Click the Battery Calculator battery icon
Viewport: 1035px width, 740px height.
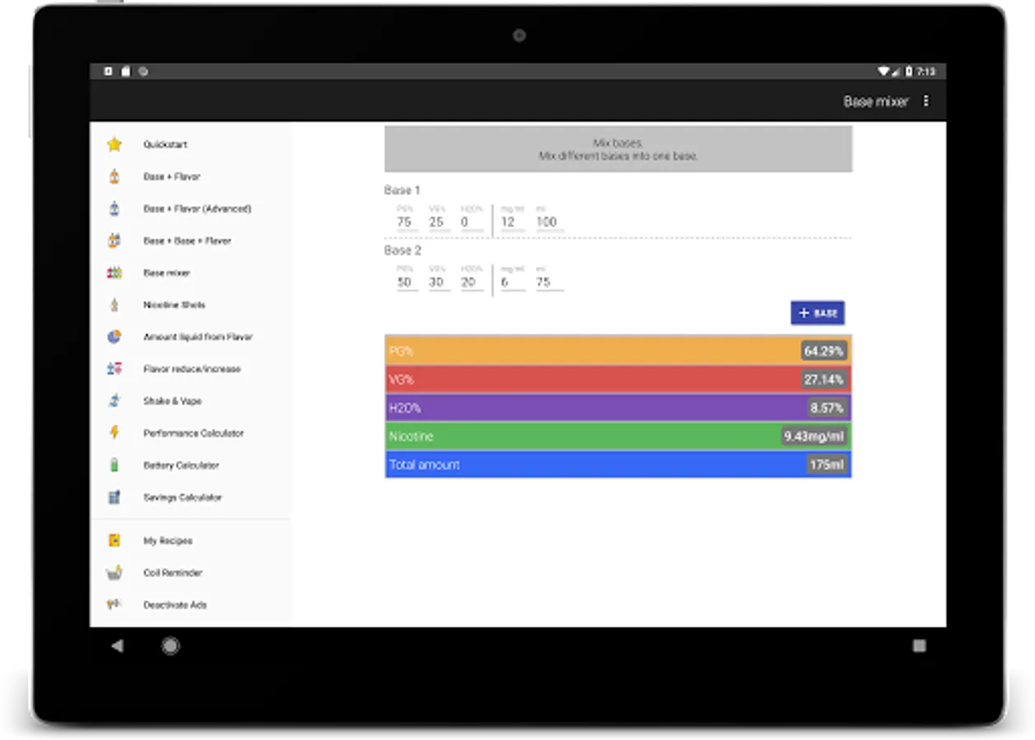pos(114,465)
